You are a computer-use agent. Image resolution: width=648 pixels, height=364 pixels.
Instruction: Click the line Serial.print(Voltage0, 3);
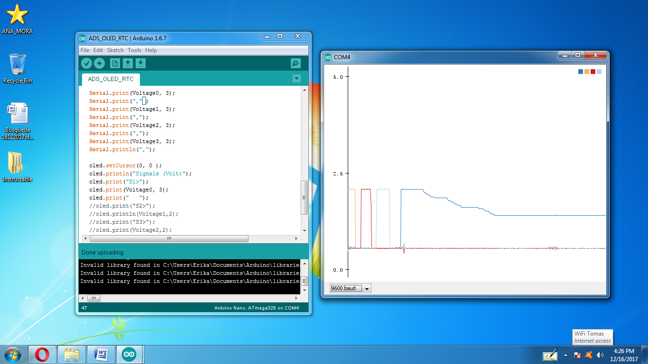(132, 93)
